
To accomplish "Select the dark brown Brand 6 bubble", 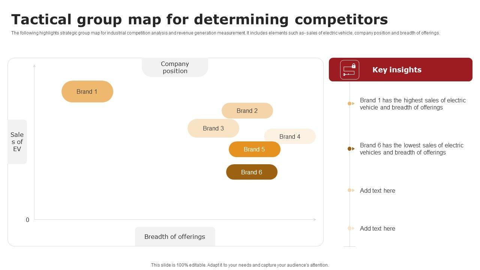I will [x=252, y=172].
